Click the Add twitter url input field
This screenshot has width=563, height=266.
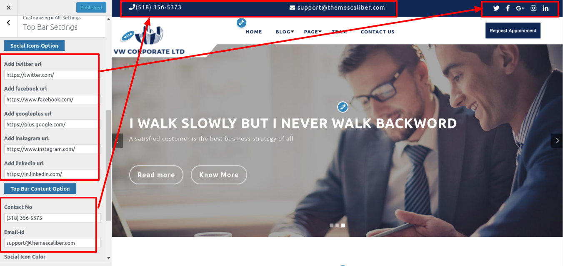click(x=53, y=75)
